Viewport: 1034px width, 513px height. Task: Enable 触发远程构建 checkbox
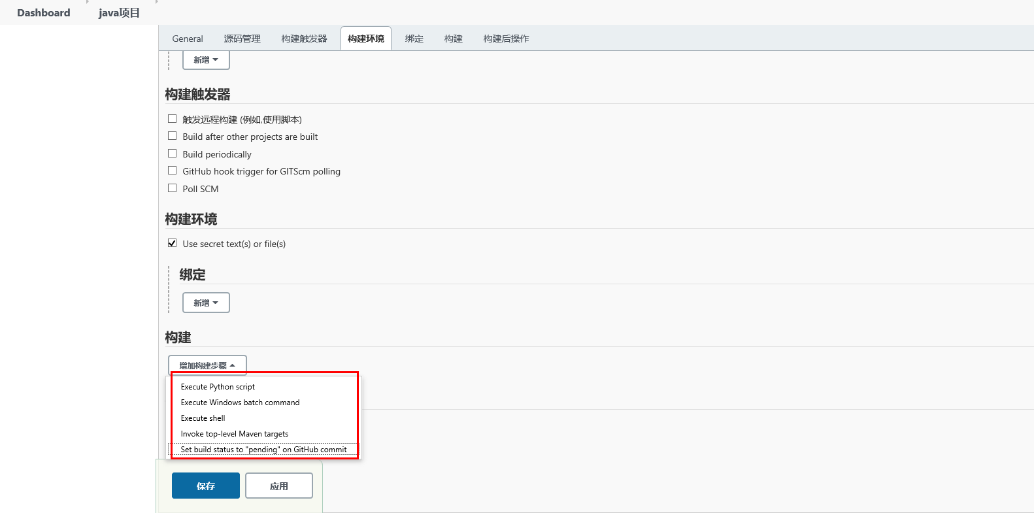click(172, 119)
